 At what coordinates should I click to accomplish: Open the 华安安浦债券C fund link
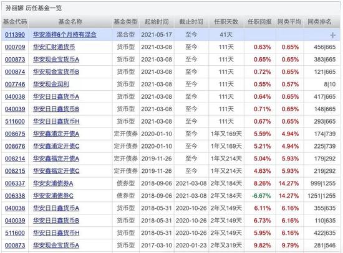click(53, 196)
